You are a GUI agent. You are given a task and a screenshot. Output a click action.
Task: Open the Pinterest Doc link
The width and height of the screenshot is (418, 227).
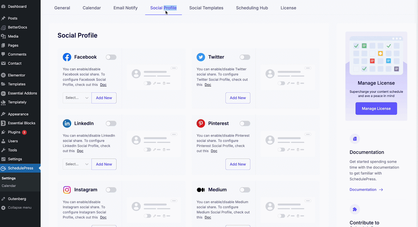point(214,151)
